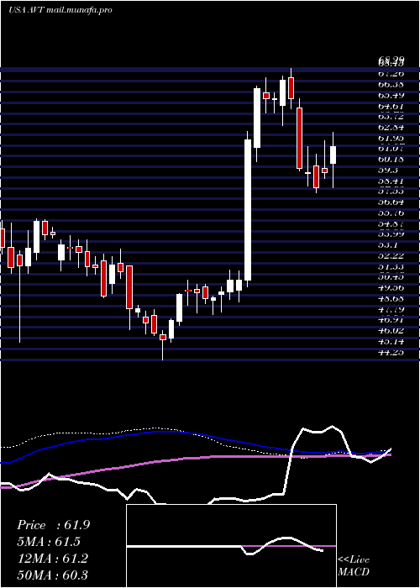
Task: Click the '5MA : 61.5' readout
Action: click(49, 542)
